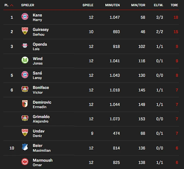The width and height of the screenshot is (184, 169).
Task: Click the Bayern Munich logo beside Kane
Action: 25,17
